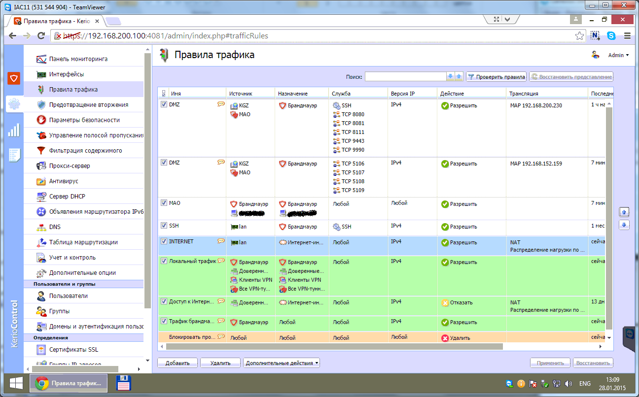Click the Admin user avatar icon
639x397 pixels.
(596, 55)
